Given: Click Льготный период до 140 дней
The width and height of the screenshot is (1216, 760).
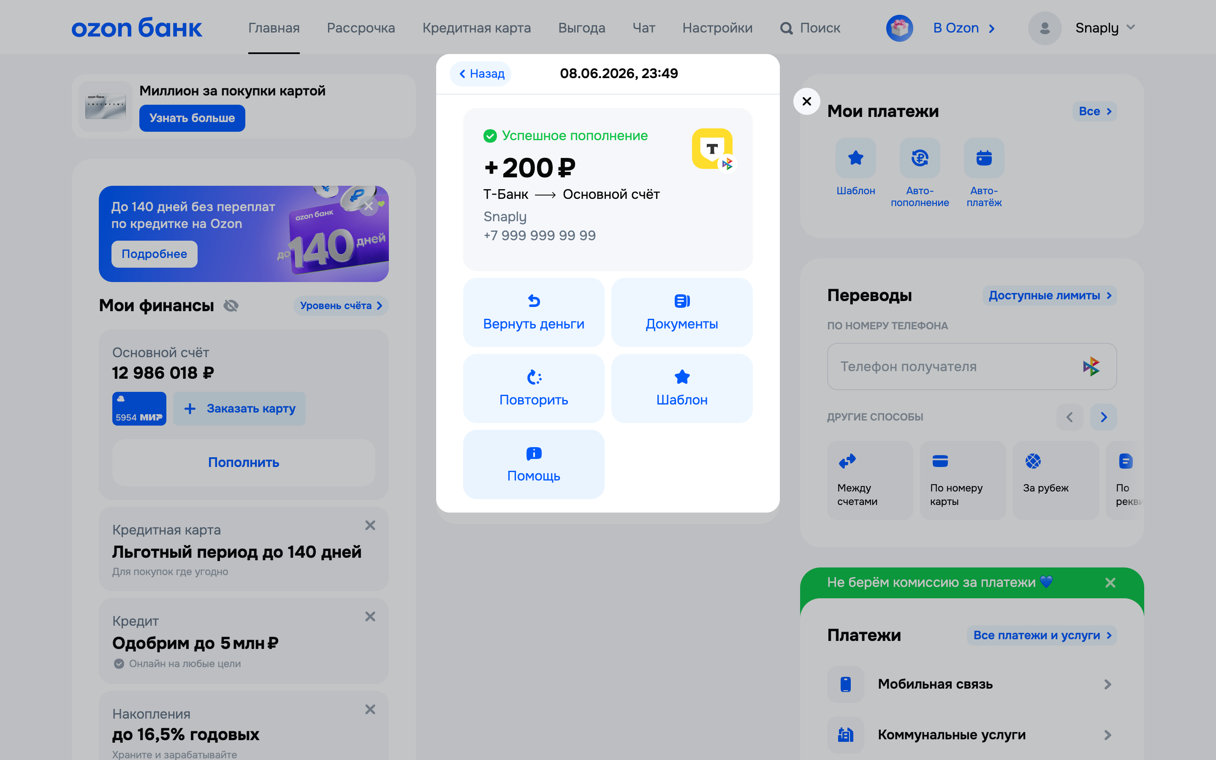Looking at the screenshot, I should pos(237,552).
